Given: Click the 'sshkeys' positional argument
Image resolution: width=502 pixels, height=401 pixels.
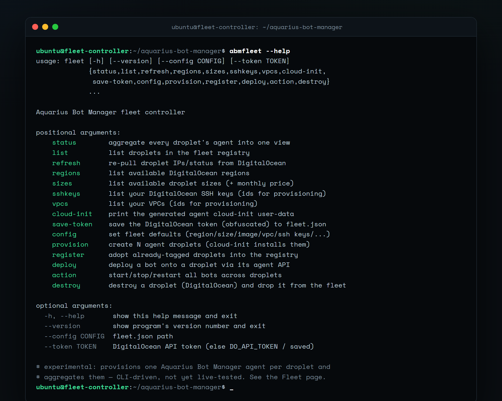Looking at the screenshot, I should pyautogui.click(x=66, y=194).
